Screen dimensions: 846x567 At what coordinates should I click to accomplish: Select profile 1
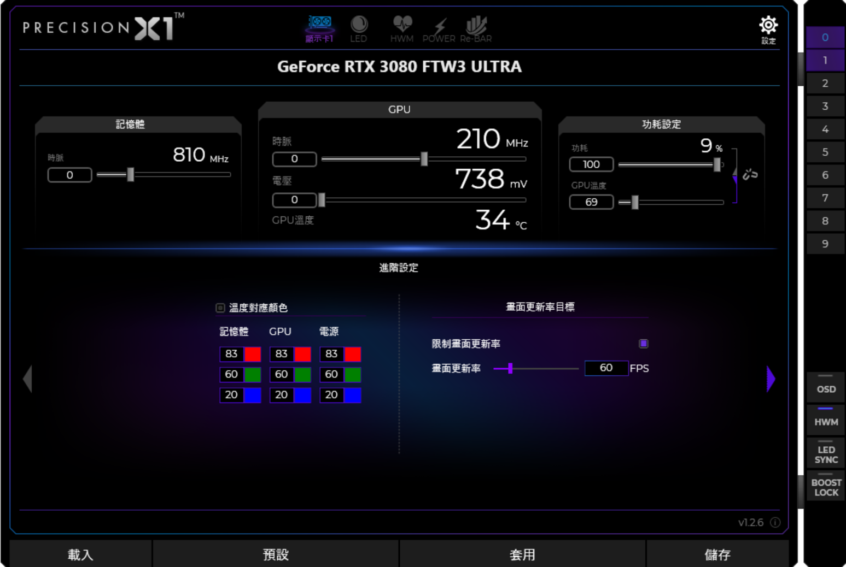tap(825, 60)
